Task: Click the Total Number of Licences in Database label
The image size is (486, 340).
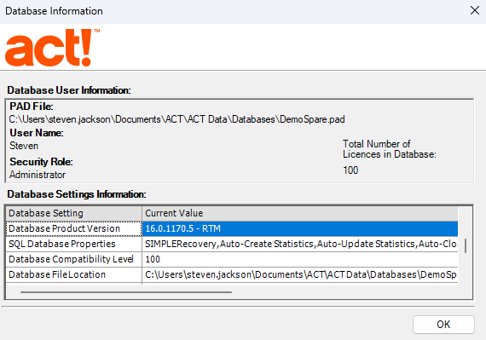Action: click(390, 149)
